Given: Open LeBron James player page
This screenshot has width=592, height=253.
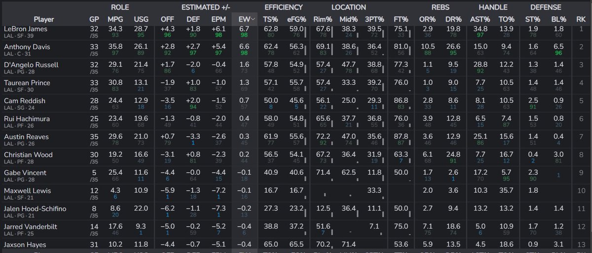Looking at the screenshot, I should pyautogui.click(x=26, y=29).
